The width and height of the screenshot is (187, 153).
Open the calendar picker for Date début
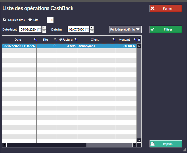pyautogui.click(x=39, y=29)
